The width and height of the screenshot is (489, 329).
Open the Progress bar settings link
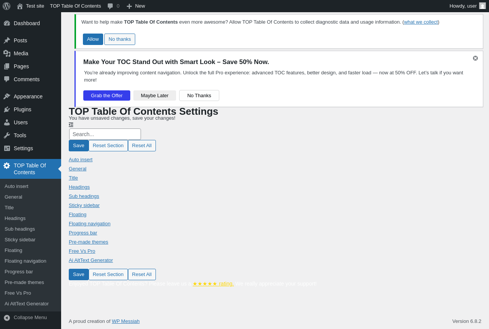[83, 233]
